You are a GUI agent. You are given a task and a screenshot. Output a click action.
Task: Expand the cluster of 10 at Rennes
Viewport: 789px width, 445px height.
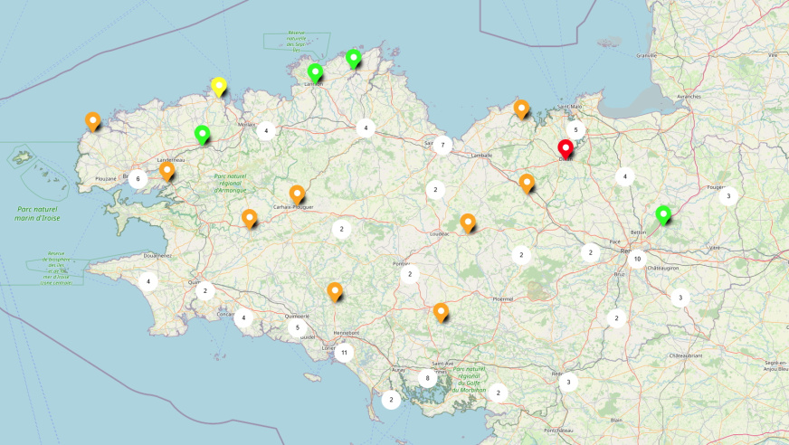click(x=637, y=259)
